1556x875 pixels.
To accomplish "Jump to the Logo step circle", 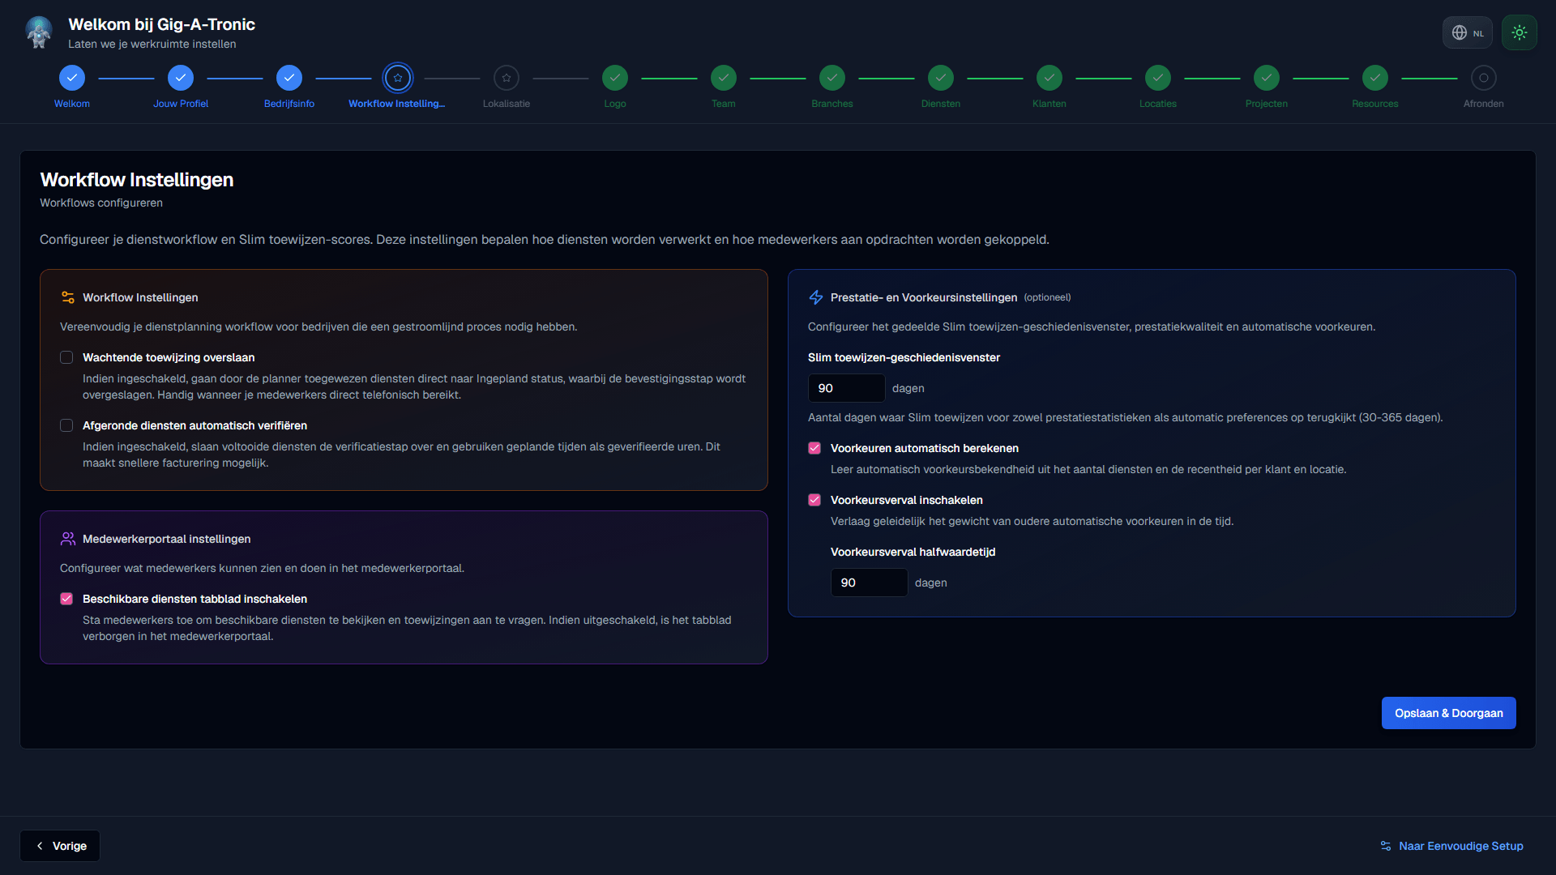I will tap(615, 78).
